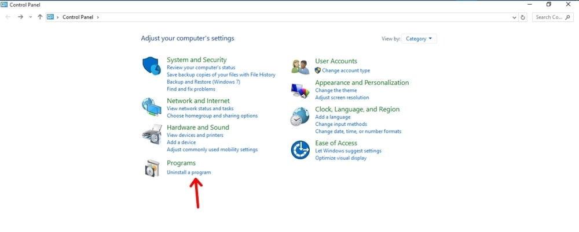
Task: Expand the address bar history dropdown
Action: click(x=515, y=17)
